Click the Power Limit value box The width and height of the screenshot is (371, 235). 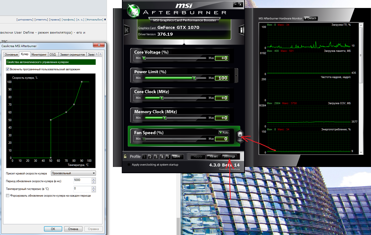(x=222, y=78)
